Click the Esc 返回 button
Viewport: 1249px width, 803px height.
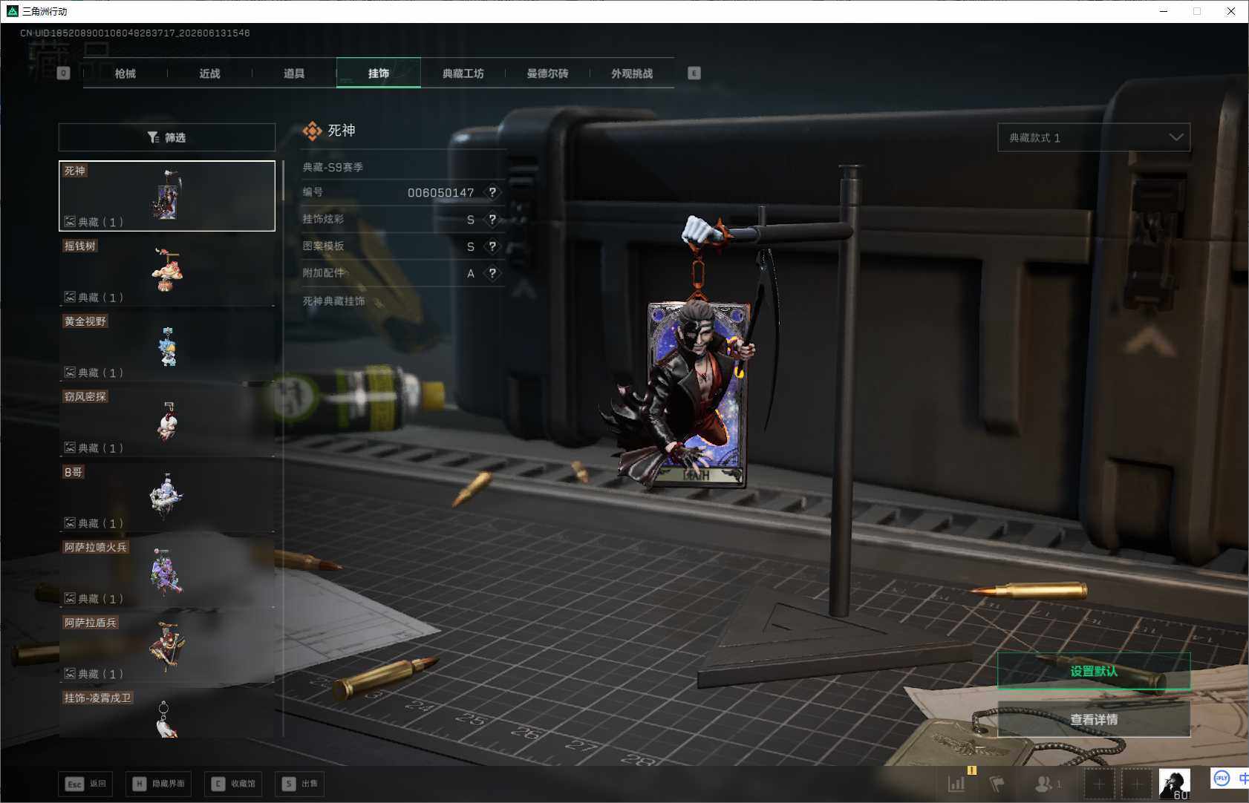coord(85,784)
